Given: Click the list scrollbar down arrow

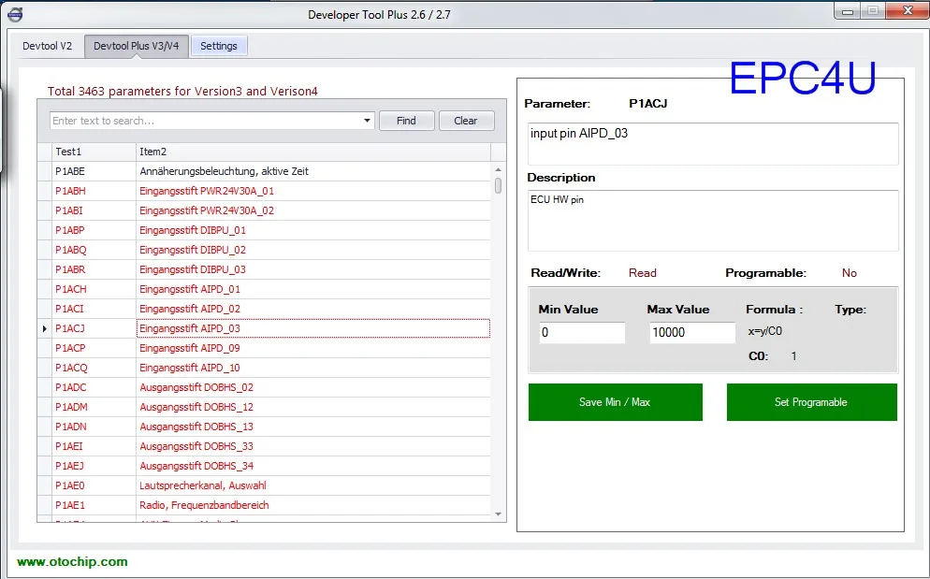Looking at the screenshot, I should click(x=498, y=514).
